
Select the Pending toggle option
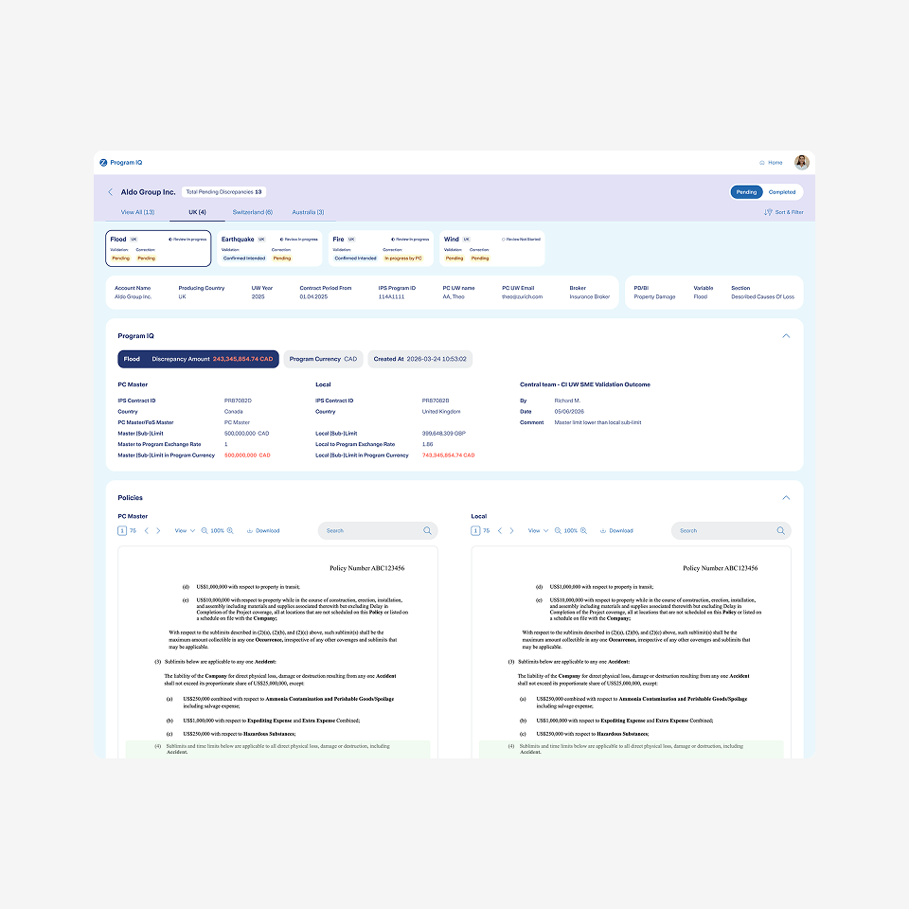point(747,192)
